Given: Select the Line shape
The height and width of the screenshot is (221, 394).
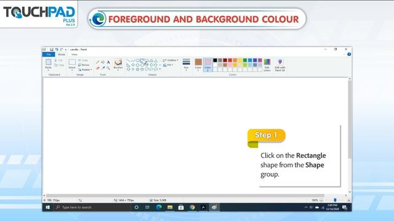Looking at the screenshot, I should click(129, 61).
